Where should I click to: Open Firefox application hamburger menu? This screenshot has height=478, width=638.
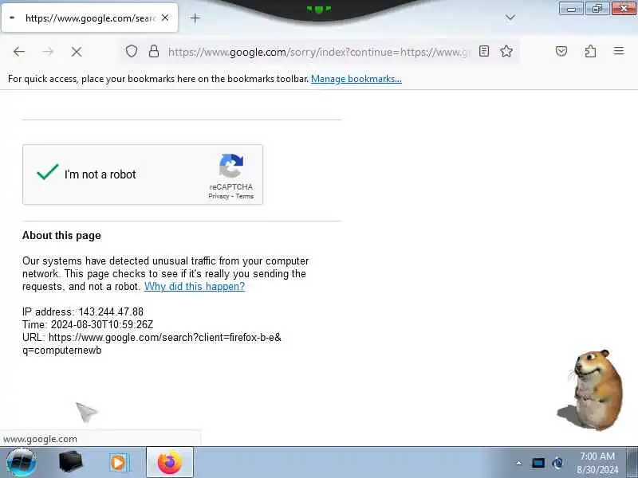[x=619, y=51]
